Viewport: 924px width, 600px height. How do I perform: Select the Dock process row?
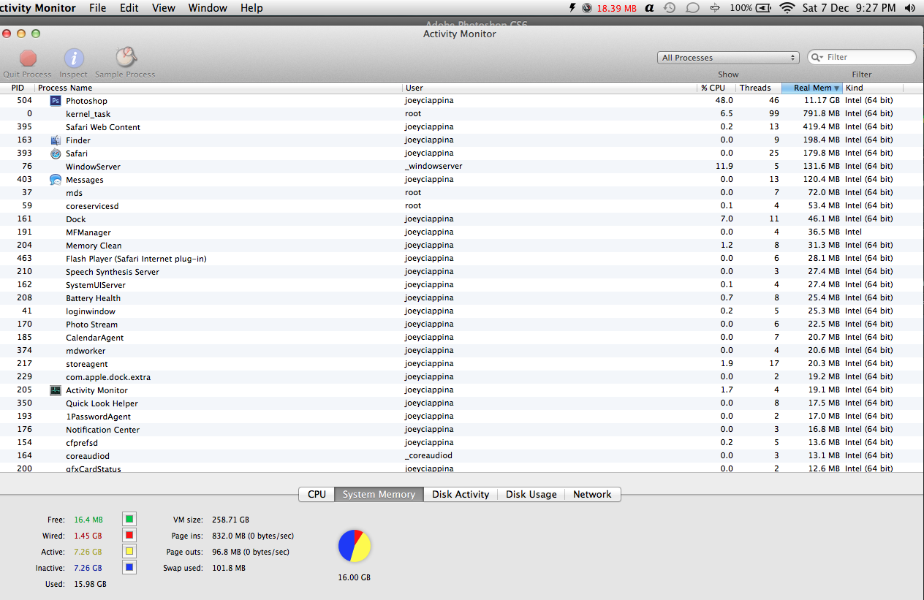coord(462,219)
